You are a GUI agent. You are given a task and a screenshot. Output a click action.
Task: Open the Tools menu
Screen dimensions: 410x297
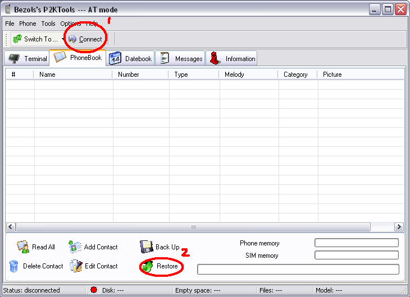point(48,24)
